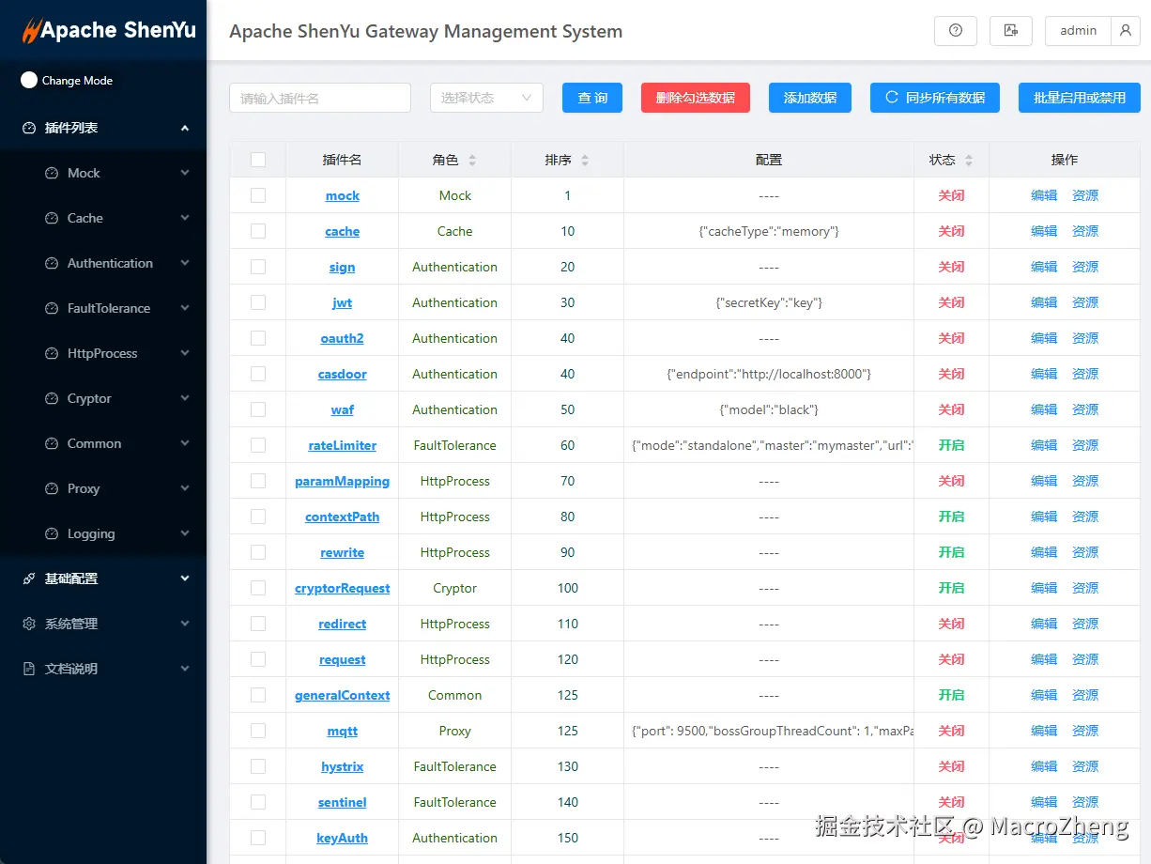Open the FaultTolerance sidebar menu item
Viewport: 1151px width, 864px height.
coord(103,308)
